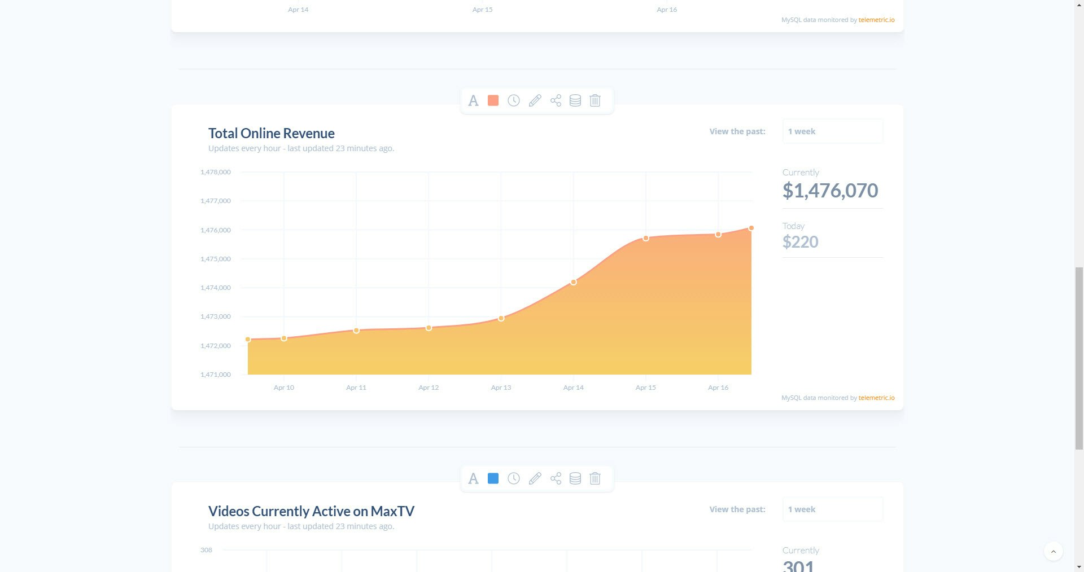
Task: Click the database source icon for Total Online Revenue
Action: [575, 100]
